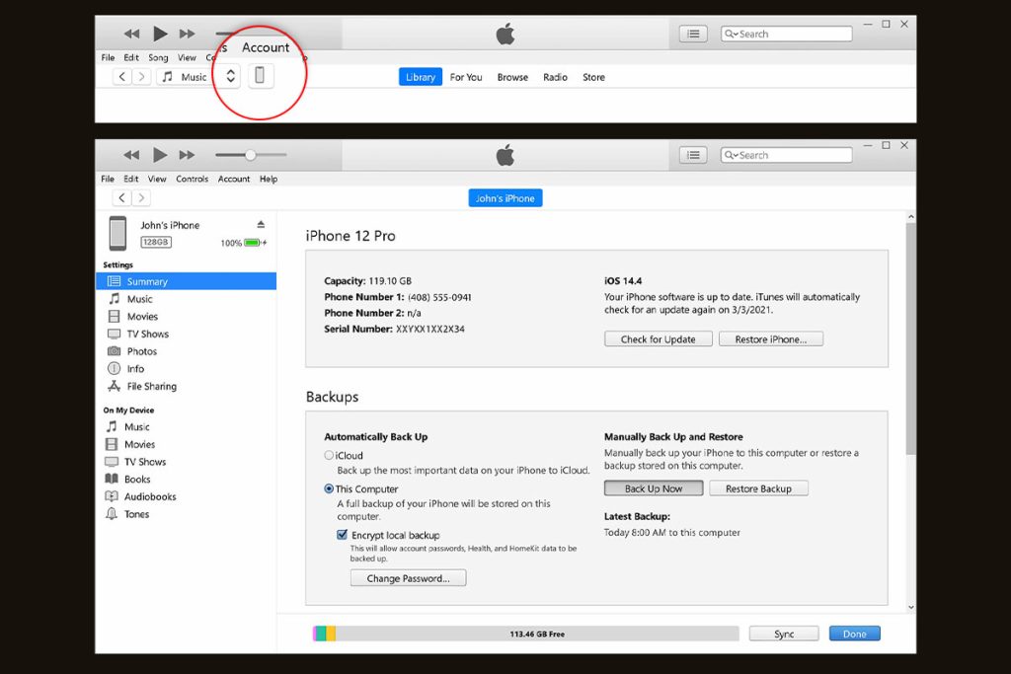The height and width of the screenshot is (674, 1011).
Task: Go back using upper window back arrow
Action: tap(121, 77)
